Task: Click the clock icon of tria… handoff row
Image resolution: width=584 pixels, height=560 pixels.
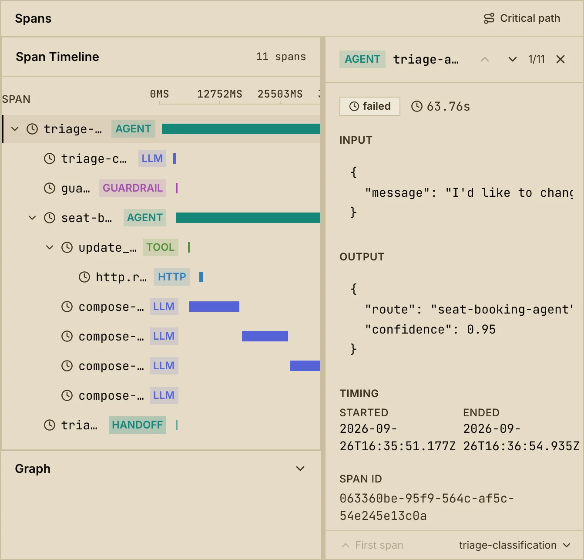Action: (x=50, y=425)
